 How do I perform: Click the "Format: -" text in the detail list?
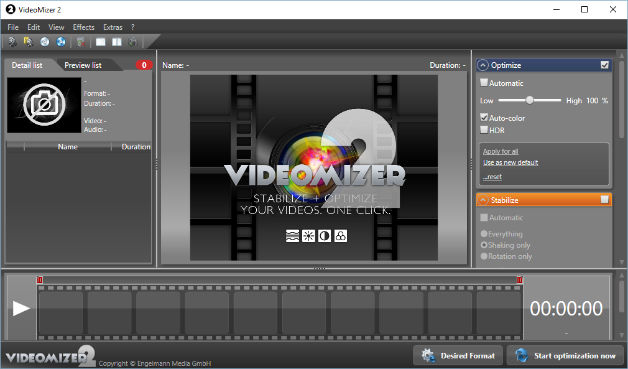97,93
